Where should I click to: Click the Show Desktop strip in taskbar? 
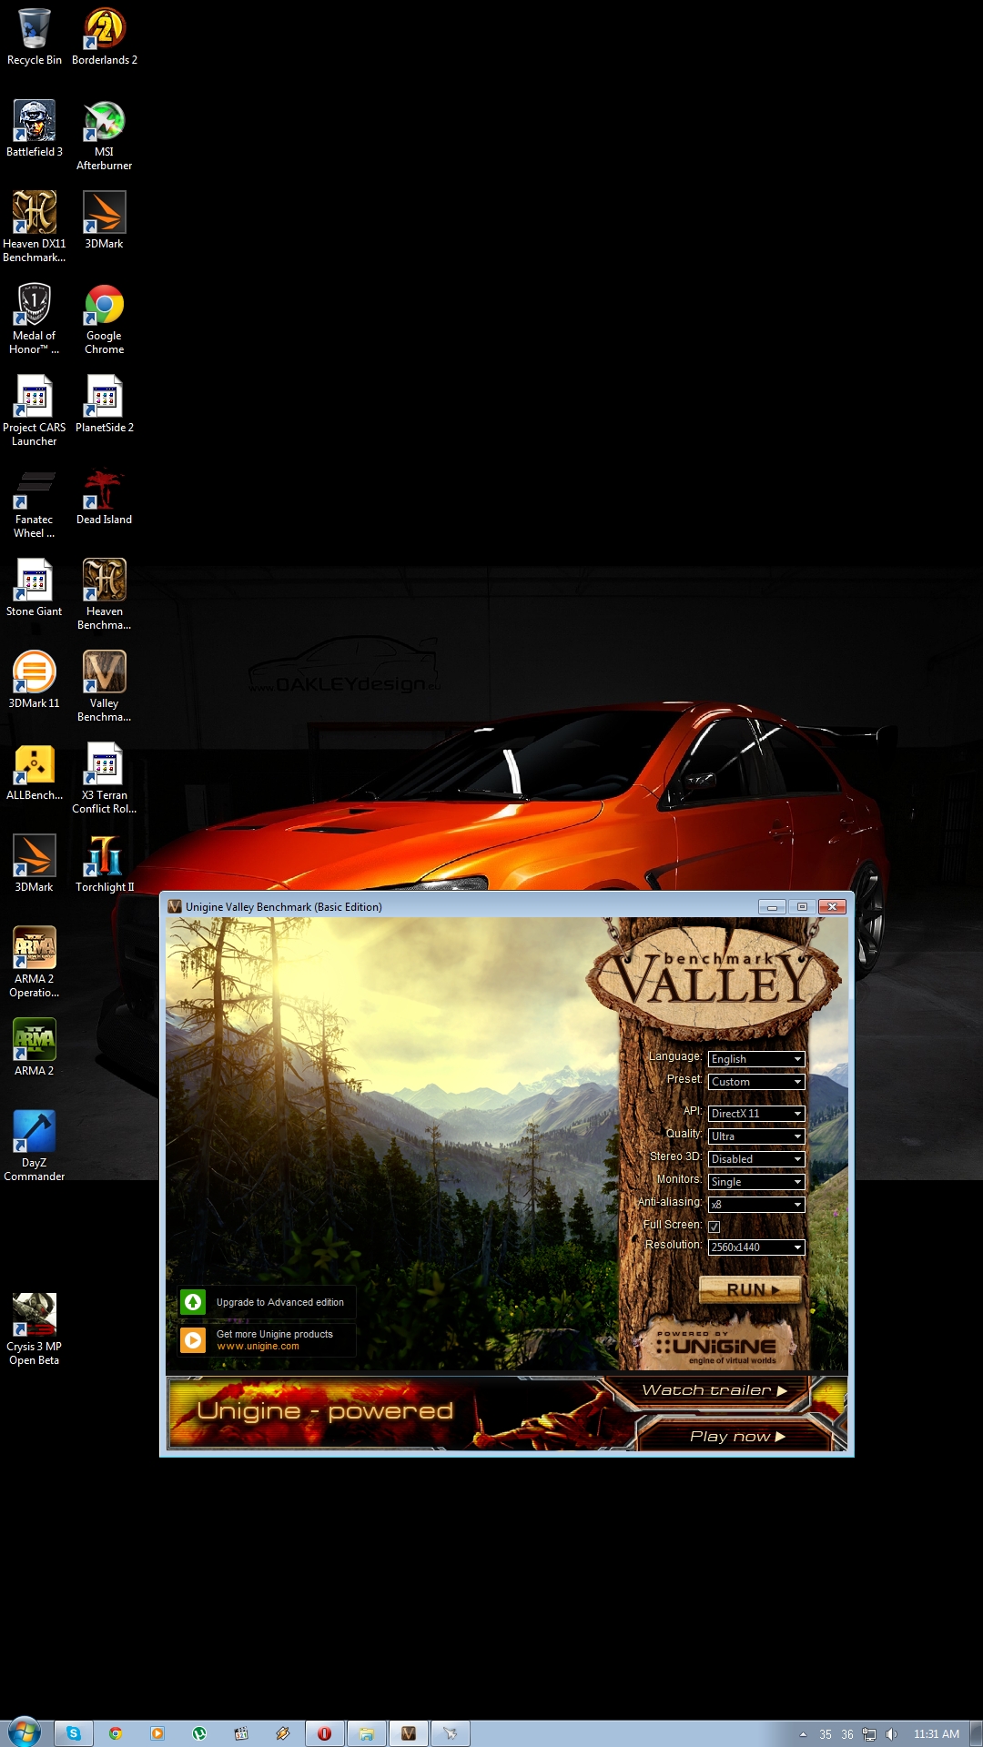pos(976,1733)
